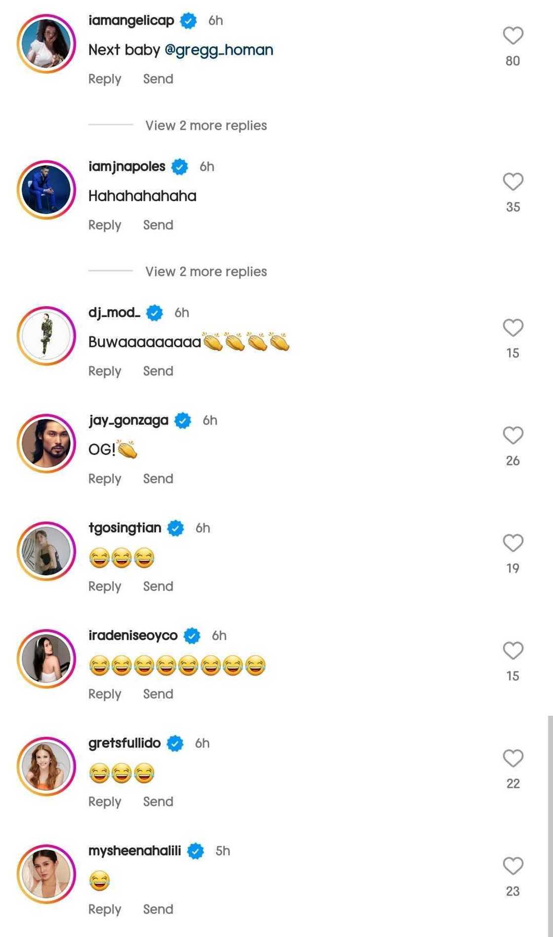The height and width of the screenshot is (937, 553).
Task: Click the page scrollbar thumb
Action: [550, 825]
